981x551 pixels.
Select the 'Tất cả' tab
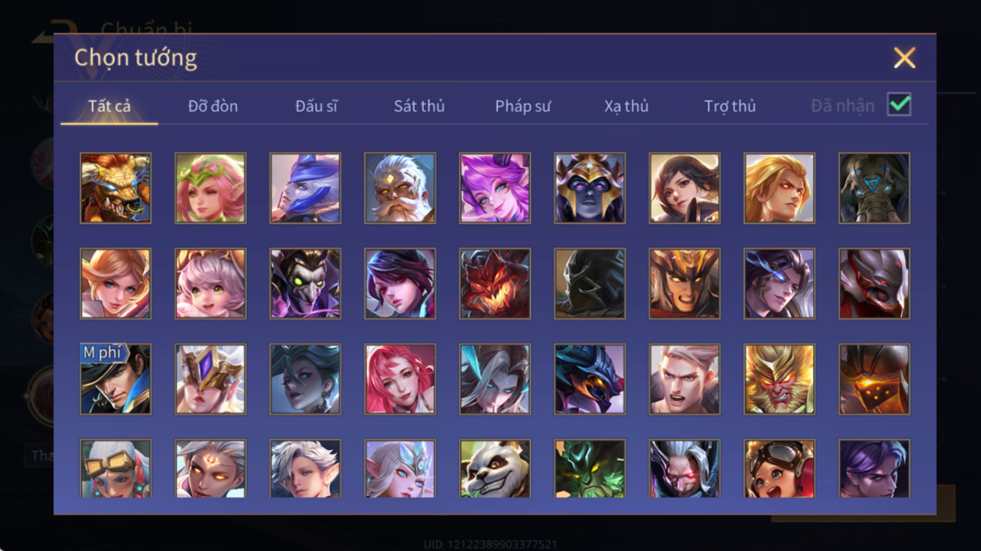click(x=110, y=106)
